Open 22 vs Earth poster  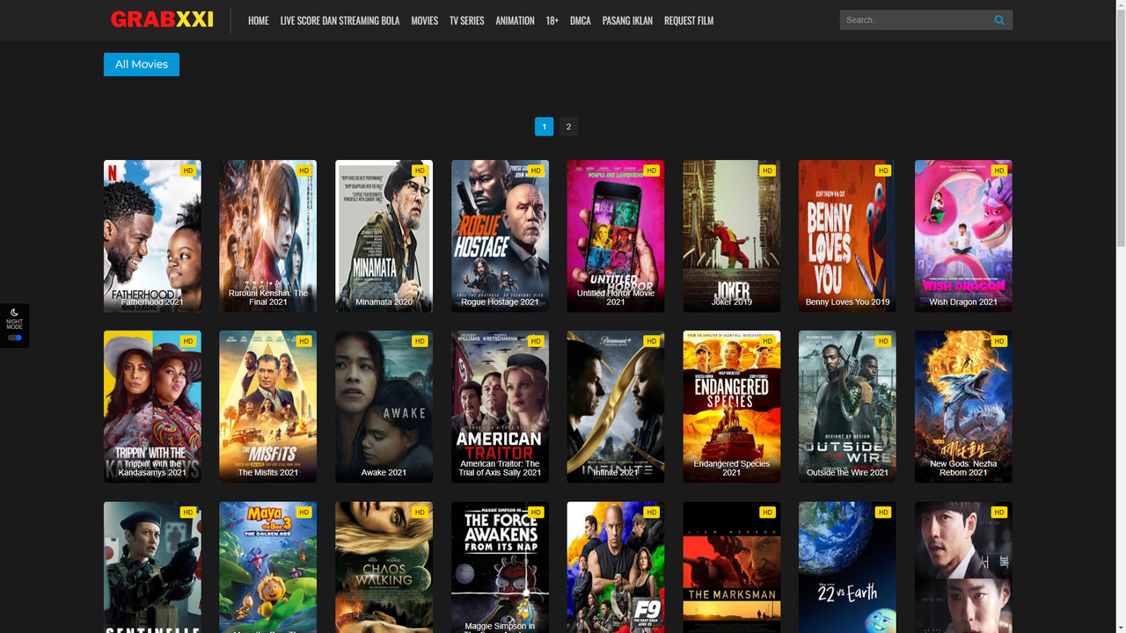(x=847, y=567)
